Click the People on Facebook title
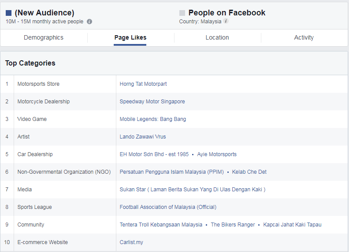349x252 pixels. (227, 13)
